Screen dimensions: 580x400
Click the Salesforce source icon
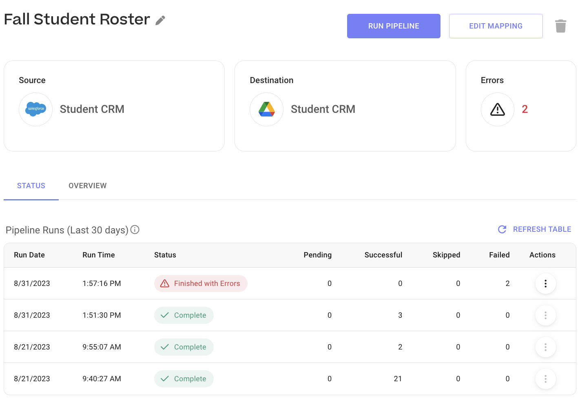click(36, 109)
